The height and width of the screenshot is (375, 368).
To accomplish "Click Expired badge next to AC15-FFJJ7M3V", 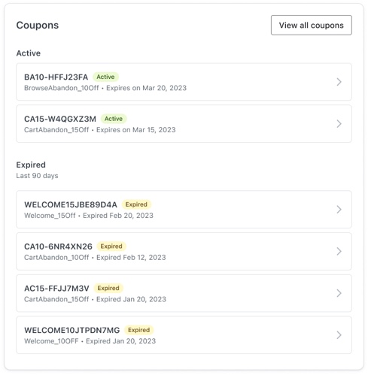I will point(108,288).
